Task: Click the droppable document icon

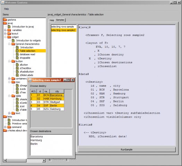Action: coord(17,58)
